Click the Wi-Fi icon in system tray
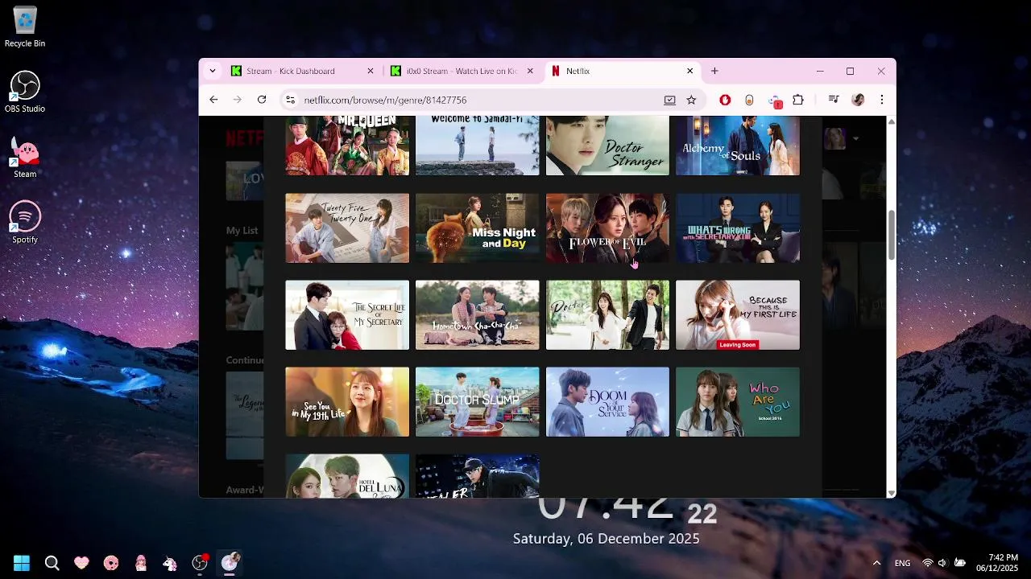Screen dimensions: 1031x579 [928, 563]
